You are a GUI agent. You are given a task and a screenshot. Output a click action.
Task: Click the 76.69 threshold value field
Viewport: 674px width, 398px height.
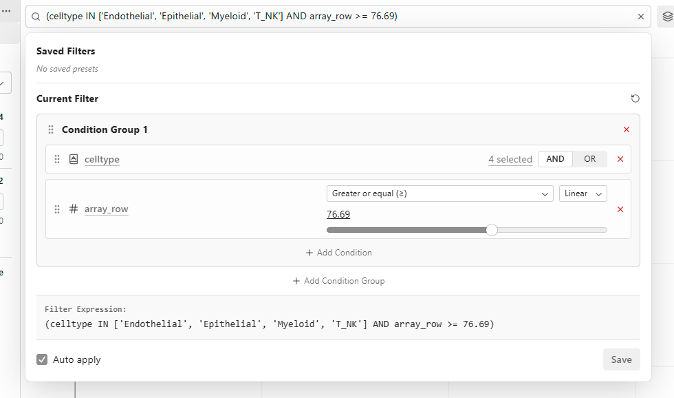[x=338, y=214]
